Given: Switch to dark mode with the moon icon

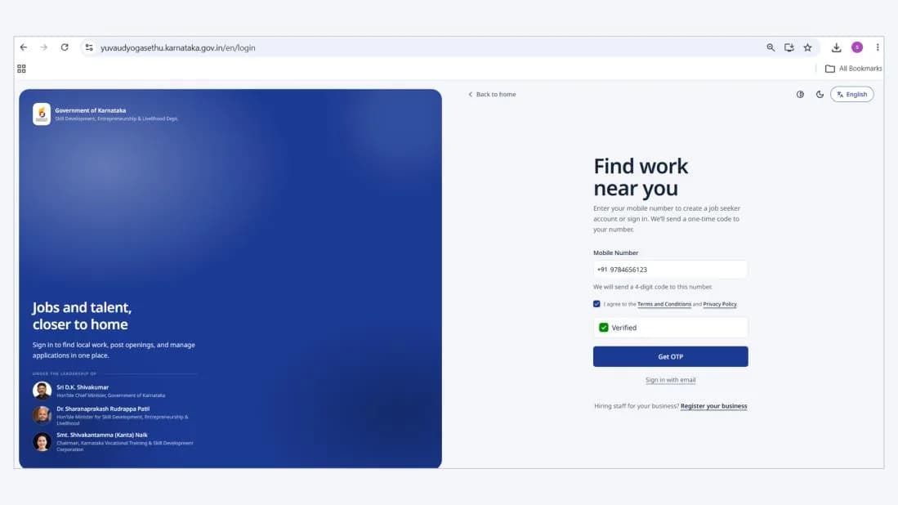Looking at the screenshot, I should click(820, 95).
